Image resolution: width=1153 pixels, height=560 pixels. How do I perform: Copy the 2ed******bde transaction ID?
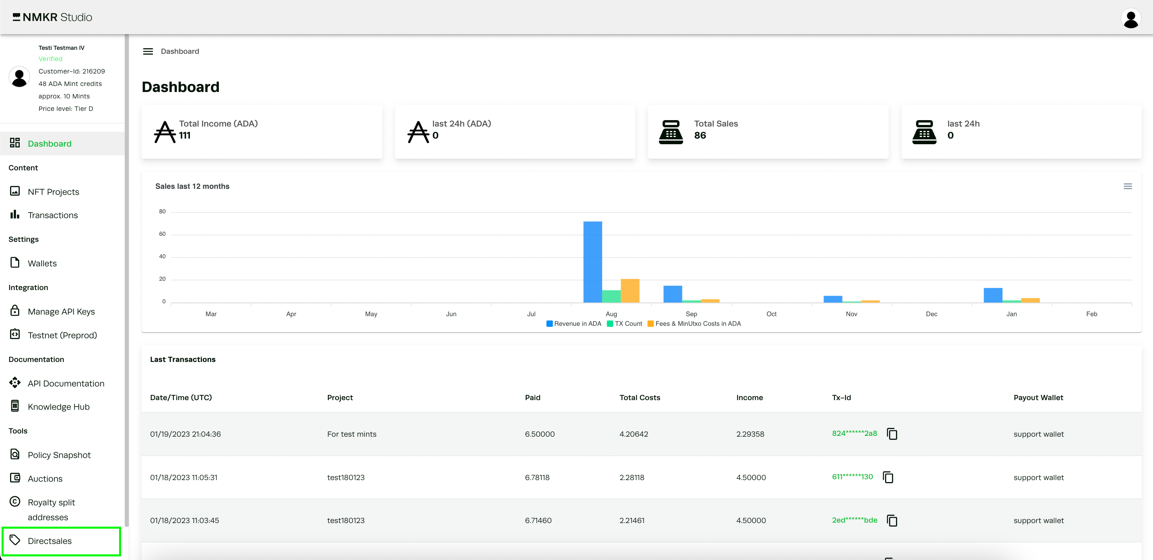coord(892,520)
